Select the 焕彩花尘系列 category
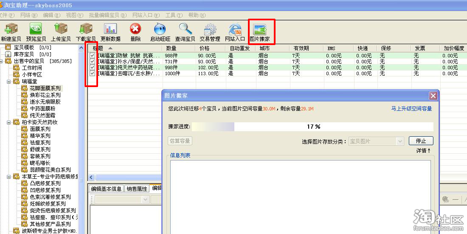 coord(45,95)
